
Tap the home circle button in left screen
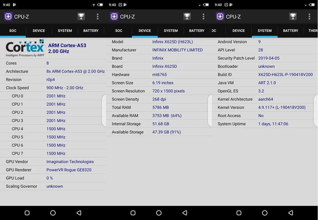tap(53, 213)
